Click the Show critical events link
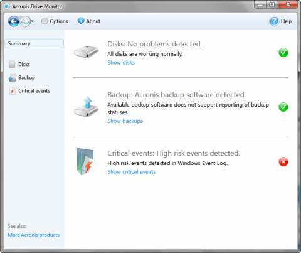Screen dimensions: 301x253 pos(132,172)
